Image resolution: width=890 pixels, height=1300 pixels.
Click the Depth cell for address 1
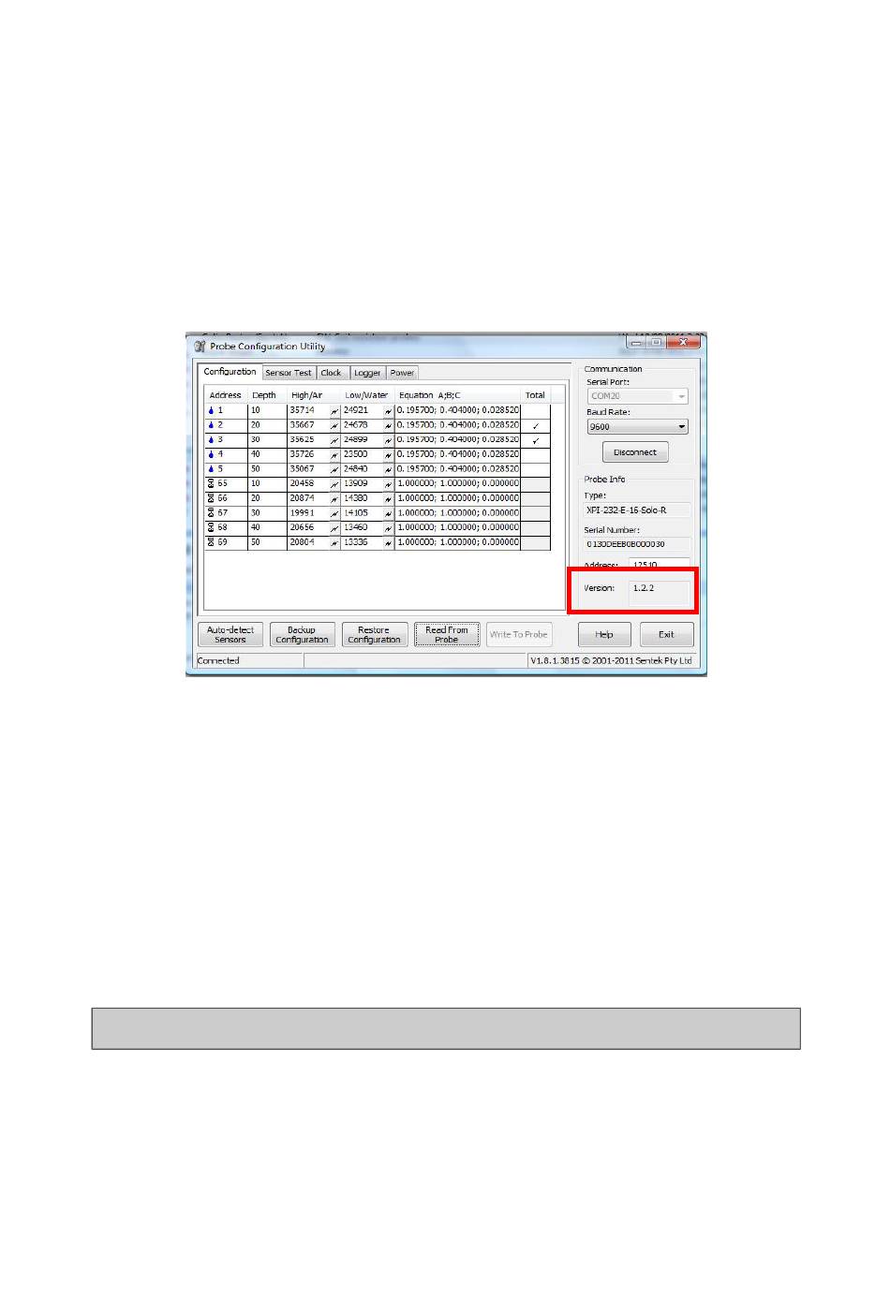pyautogui.click(x=267, y=410)
